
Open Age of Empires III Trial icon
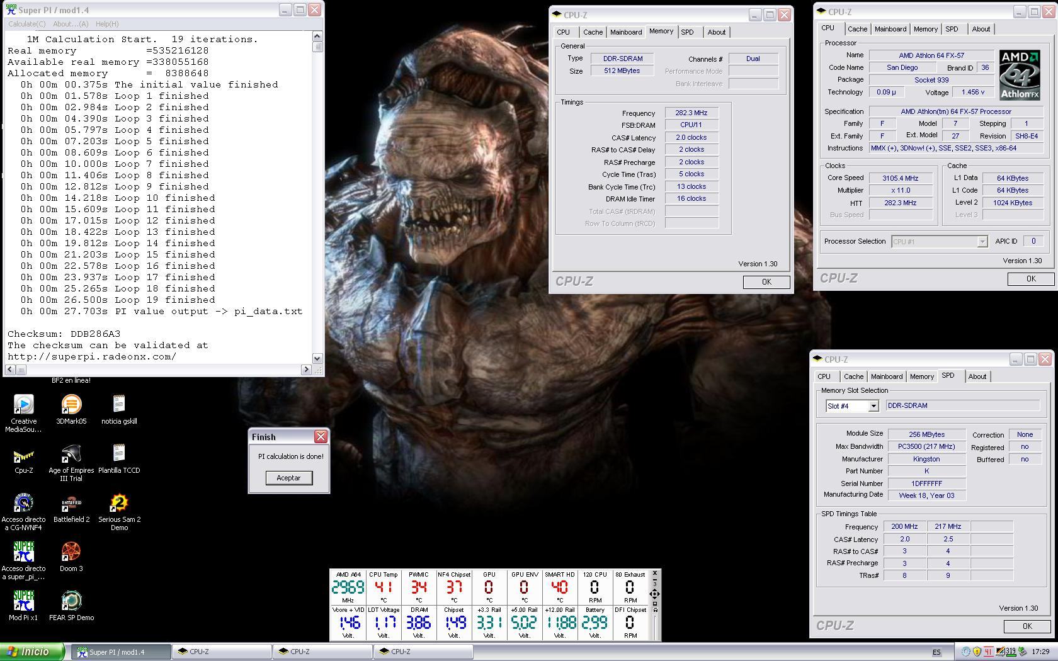71,455
